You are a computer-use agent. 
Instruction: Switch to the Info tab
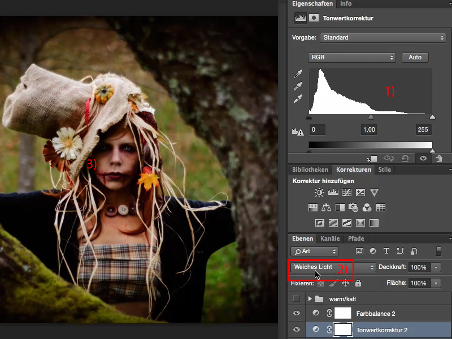click(346, 4)
